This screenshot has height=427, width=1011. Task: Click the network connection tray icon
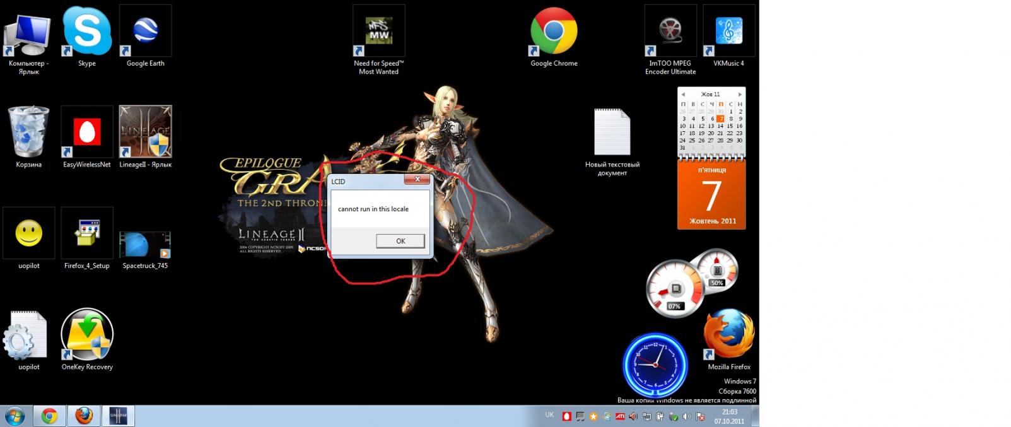(647, 416)
